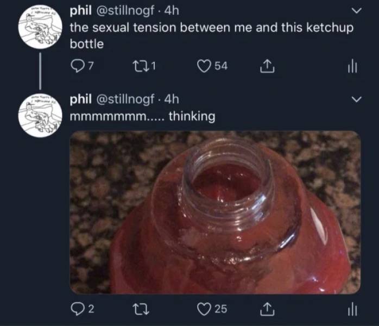
Task: View analytics for the first tweet
Action: pos(351,66)
